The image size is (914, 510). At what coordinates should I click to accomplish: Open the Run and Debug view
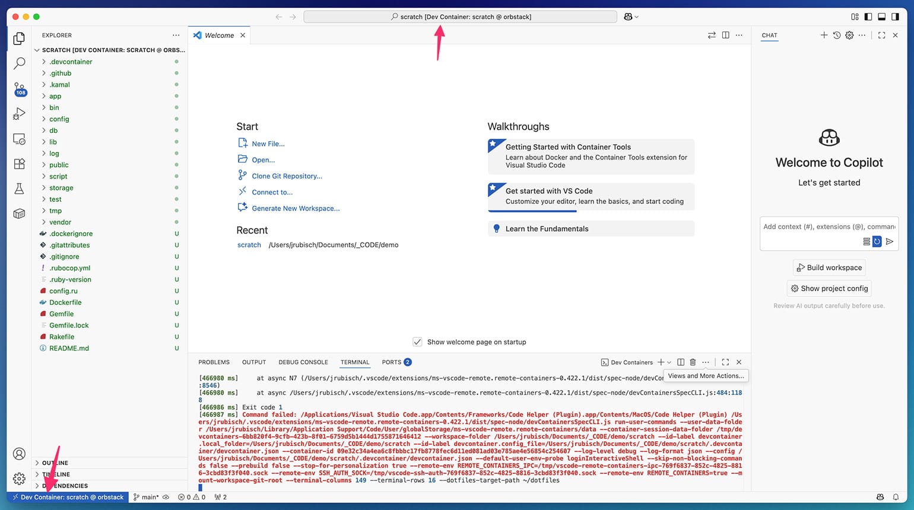(x=19, y=114)
